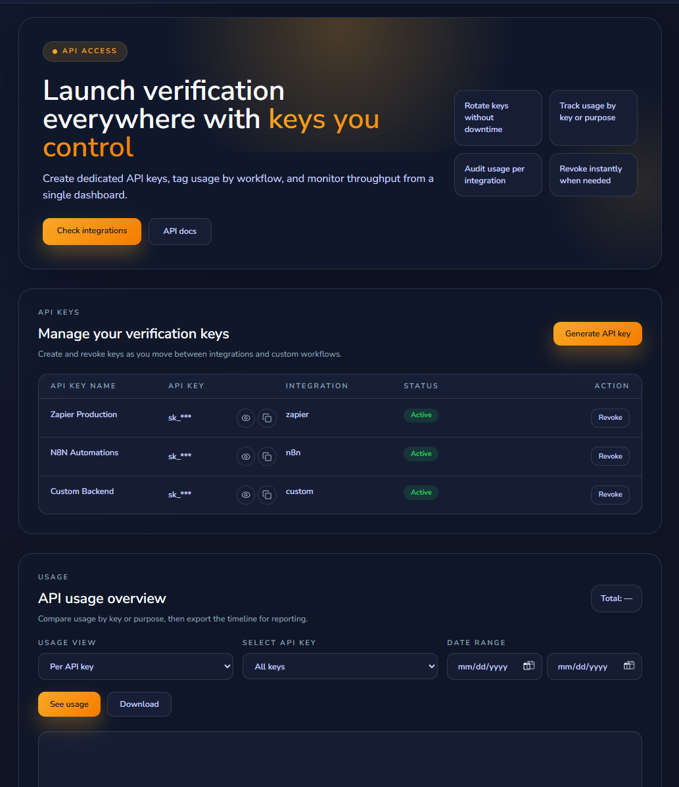Download the usage report

coord(139,704)
